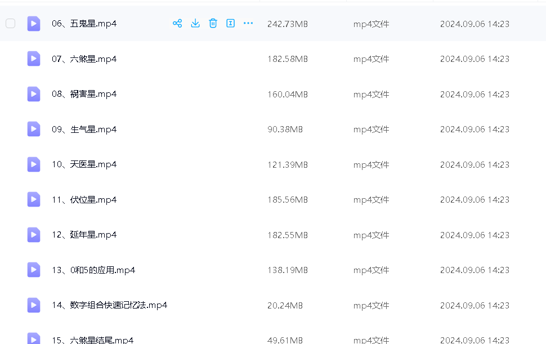Click the file name 06、五鬼星.mp4
546x344 pixels.
(x=84, y=24)
